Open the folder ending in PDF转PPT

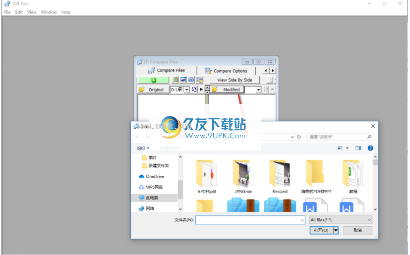pos(316,177)
